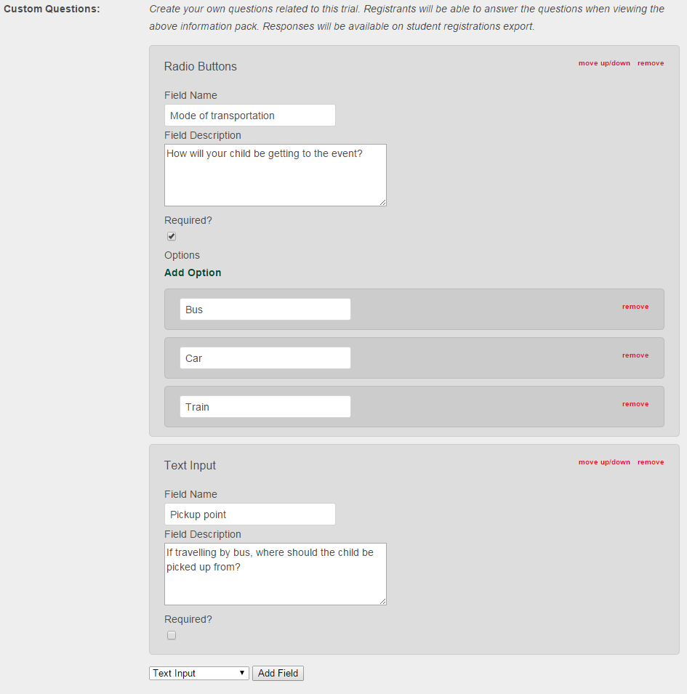Click 'move up/down' for Text Input field
The height and width of the screenshot is (694, 687).
pyautogui.click(x=604, y=462)
